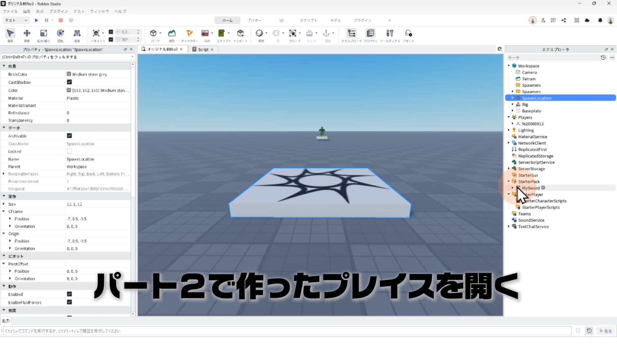Image resolution: width=617 pixels, height=347 pixels.
Task: Switch to the Script document tab
Action: (x=203, y=49)
